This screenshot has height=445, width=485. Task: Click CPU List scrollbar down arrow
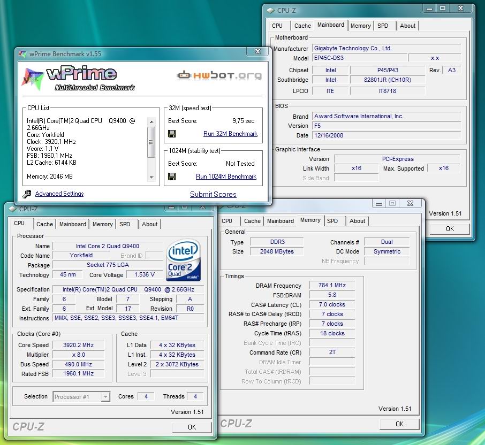[x=151, y=178]
